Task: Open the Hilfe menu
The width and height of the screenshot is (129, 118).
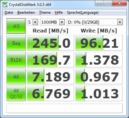Action: coord(59,12)
